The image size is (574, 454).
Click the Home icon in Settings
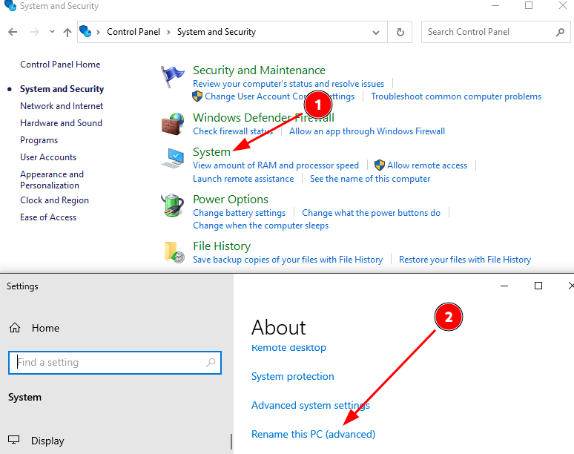click(15, 328)
